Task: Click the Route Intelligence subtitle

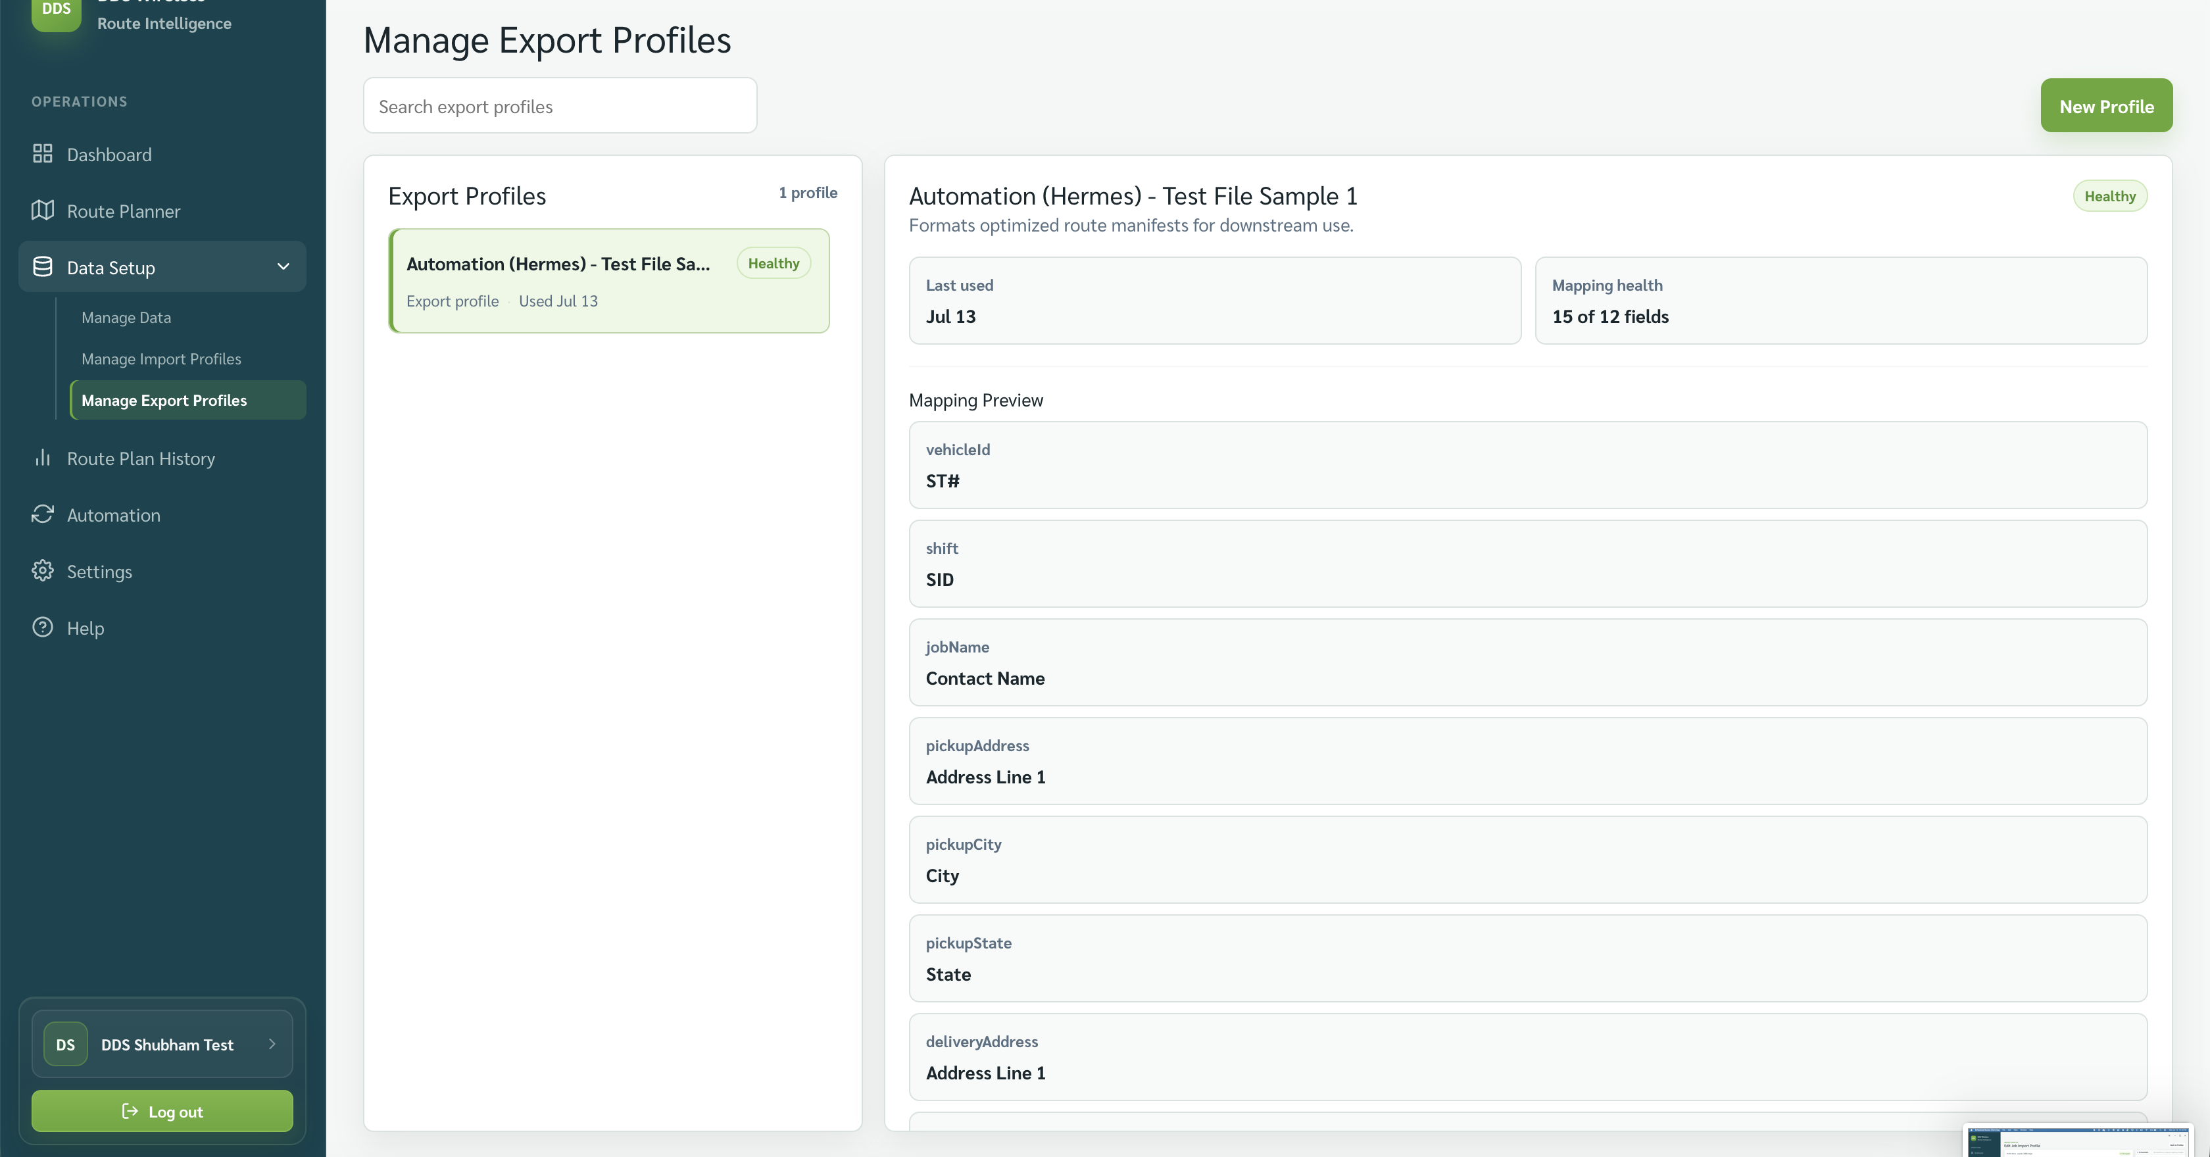Action: point(164,23)
